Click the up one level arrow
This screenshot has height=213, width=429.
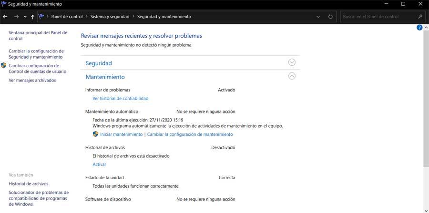[32, 17]
